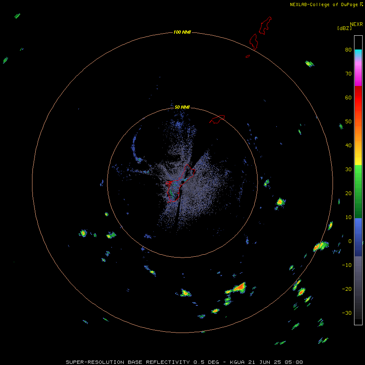
Task: Click the 40 value on the dBZ scale
Action: coord(348,146)
